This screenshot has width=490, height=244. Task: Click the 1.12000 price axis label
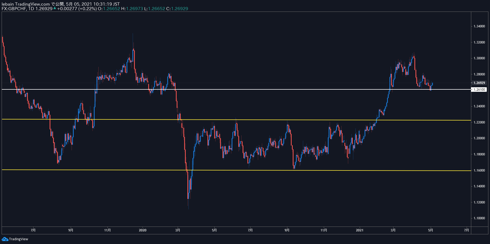pyautogui.click(x=479, y=202)
